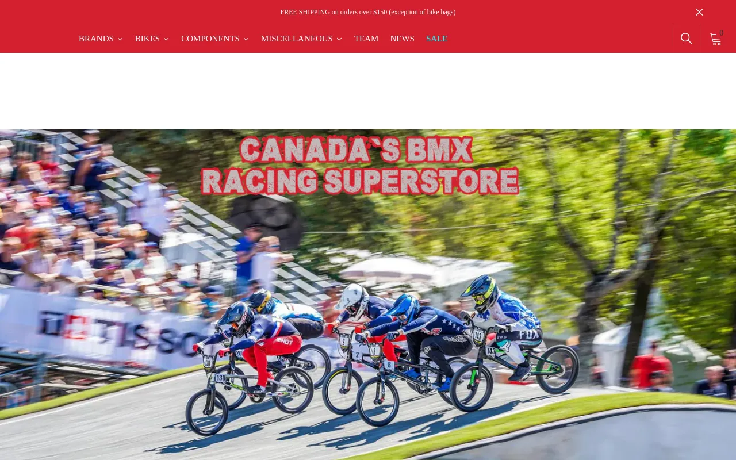The height and width of the screenshot is (460, 736).
Task: Click the FREE SHIPPING announcement text
Action: [368, 12]
